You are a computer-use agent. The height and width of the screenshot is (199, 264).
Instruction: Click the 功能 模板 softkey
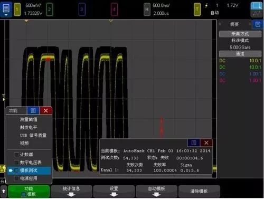(29, 191)
